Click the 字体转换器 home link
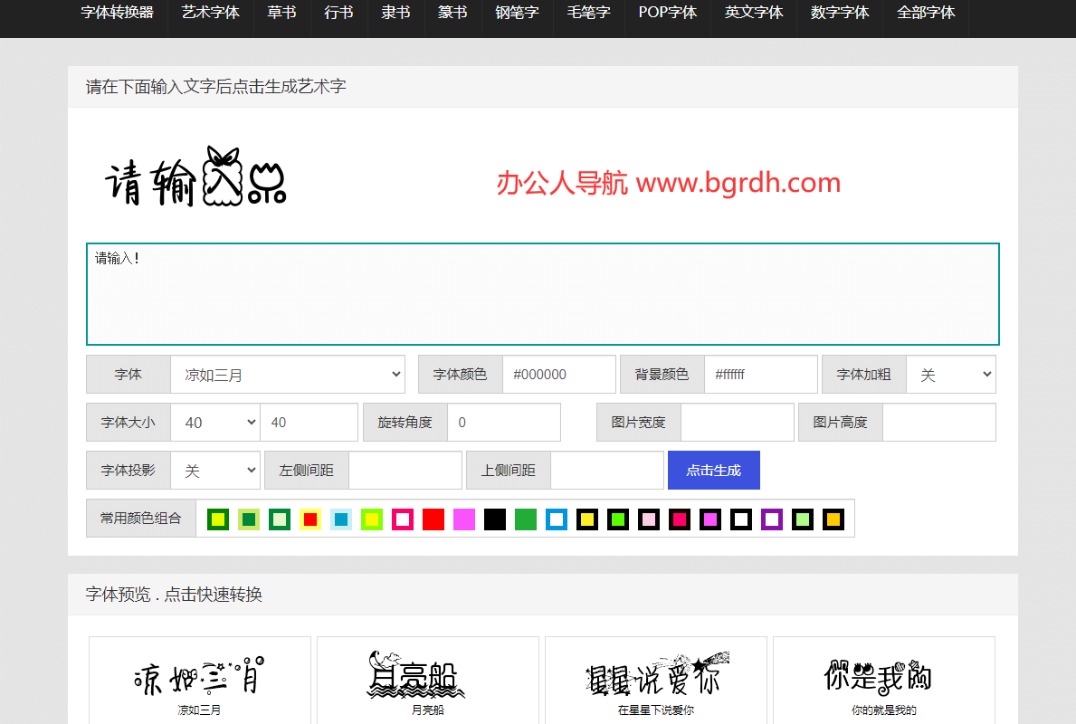This screenshot has height=724, width=1076. [x=118, y=14]
